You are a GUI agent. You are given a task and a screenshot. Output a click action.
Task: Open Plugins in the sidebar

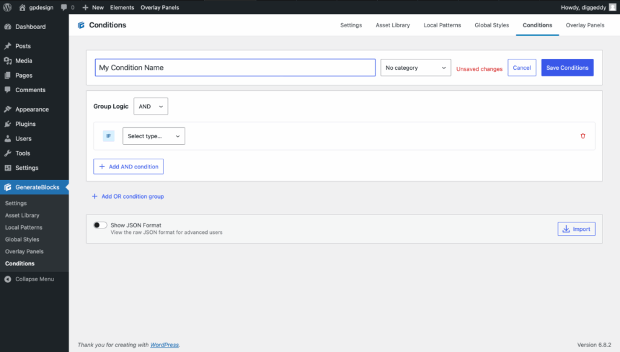pos(25,124)
